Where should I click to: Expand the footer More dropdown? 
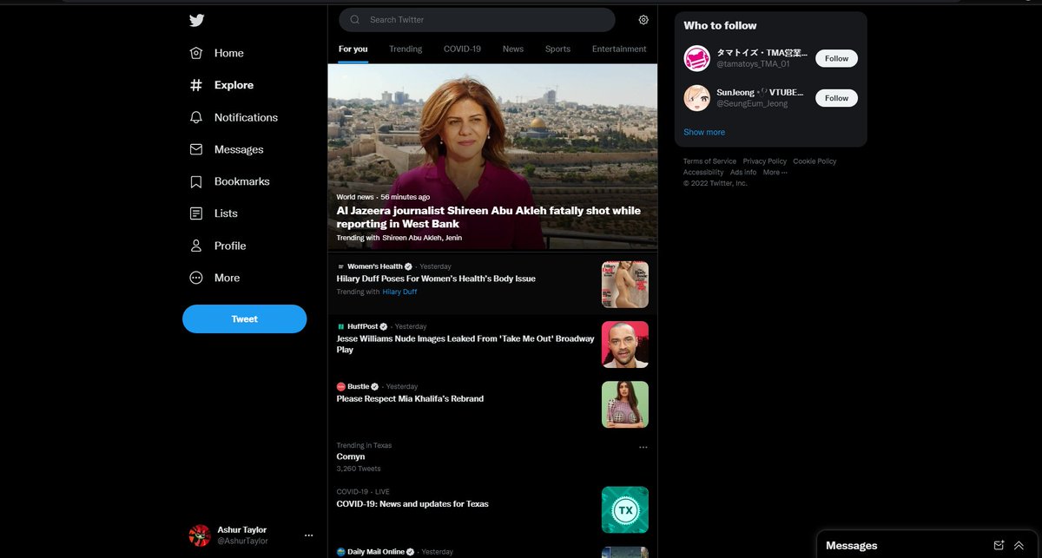pyautogui.click(x=775, y=173)
